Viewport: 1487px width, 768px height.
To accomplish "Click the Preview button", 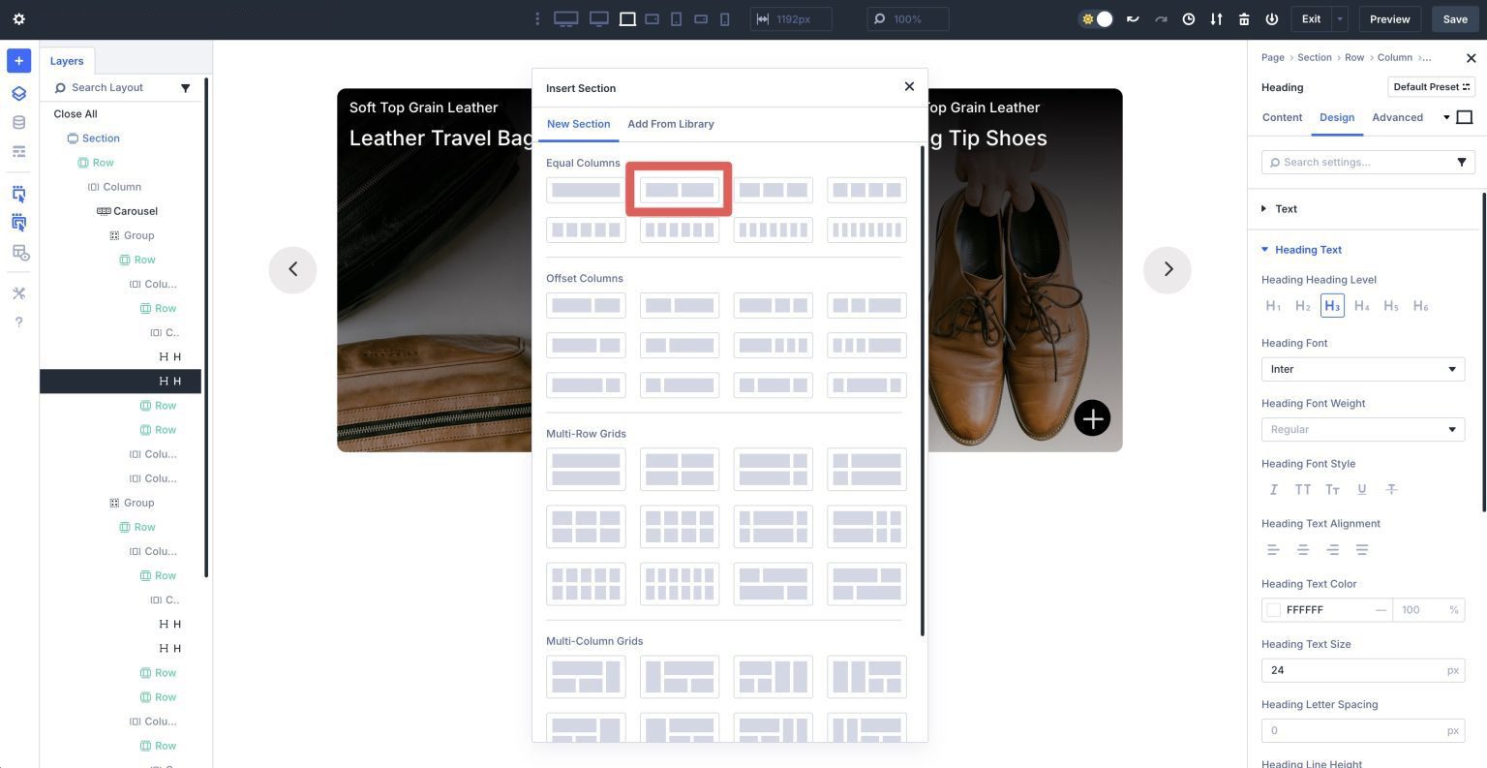I will click(x=1389, y=18).
